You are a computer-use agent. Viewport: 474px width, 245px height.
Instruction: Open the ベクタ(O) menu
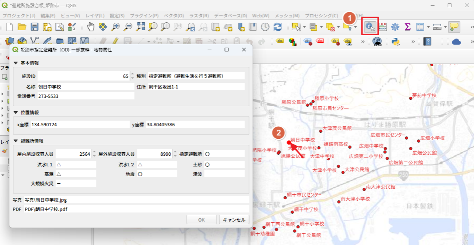173,16
